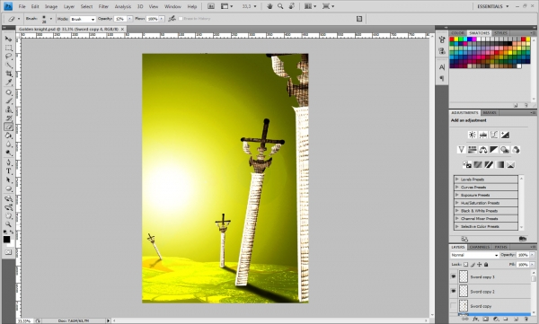Switch to the Channels tab
The height and width of the screenshot is (324, 539).
pos(479,247)
